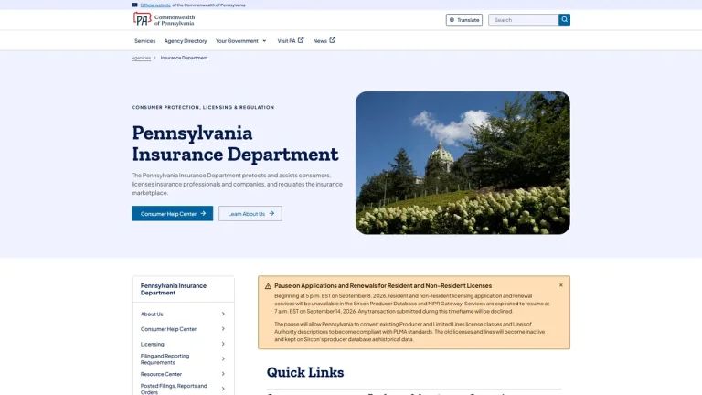Open sidebar About Us link

tap(152, 314)
